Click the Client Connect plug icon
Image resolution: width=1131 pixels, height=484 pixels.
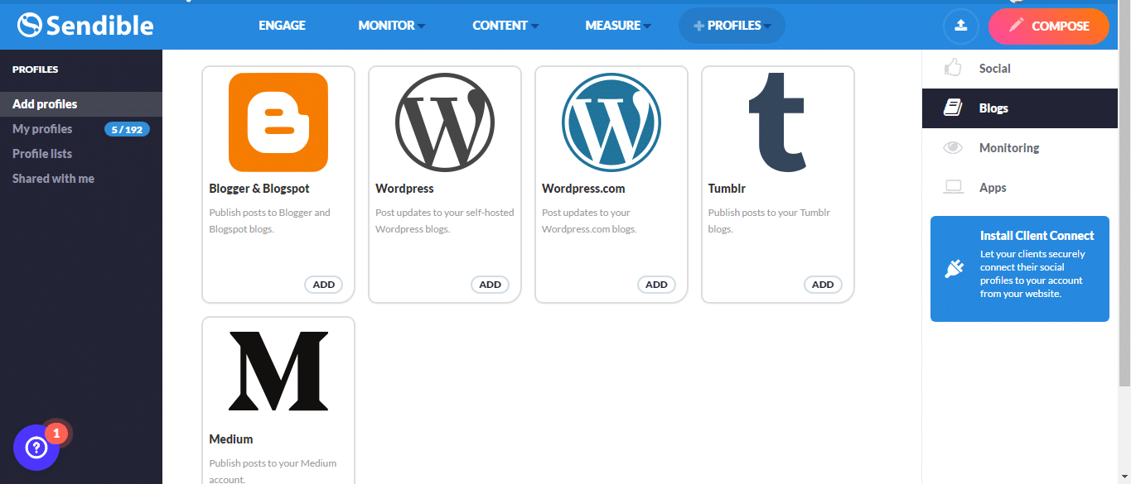click(955, 269)
